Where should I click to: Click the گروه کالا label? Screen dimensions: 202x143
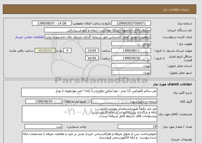186,102
